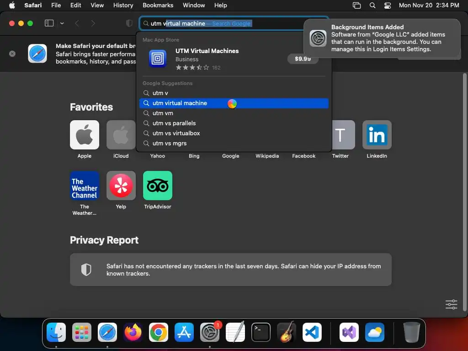Open The Weather Channel favorite
This screenshot has width=468, height=351.
85,186
